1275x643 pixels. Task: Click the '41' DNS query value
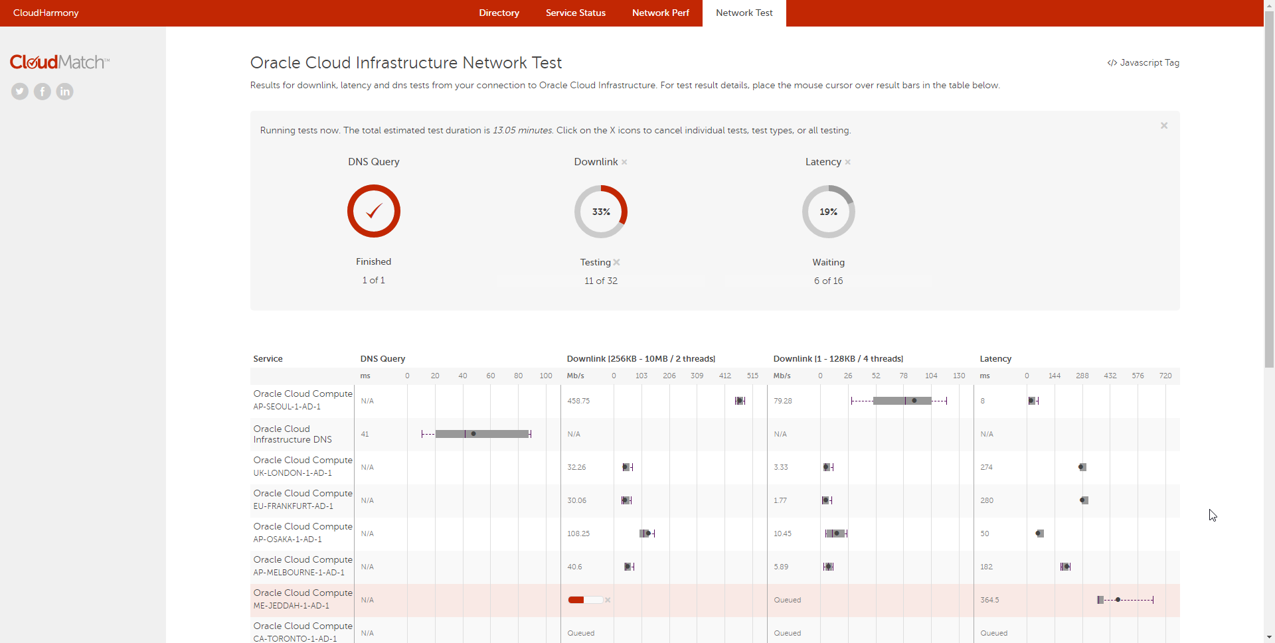coord(365,434)
